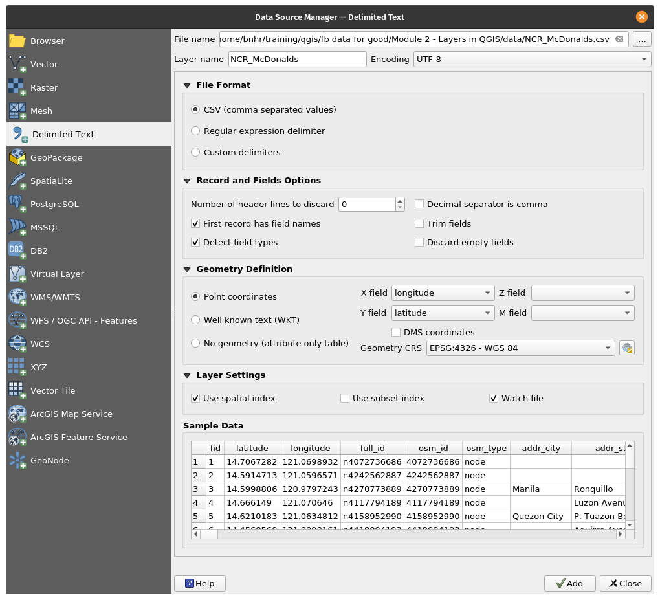The image size is (660, 600).
Task: Open file browser with ... button
Action: click(x=641, y=39)
